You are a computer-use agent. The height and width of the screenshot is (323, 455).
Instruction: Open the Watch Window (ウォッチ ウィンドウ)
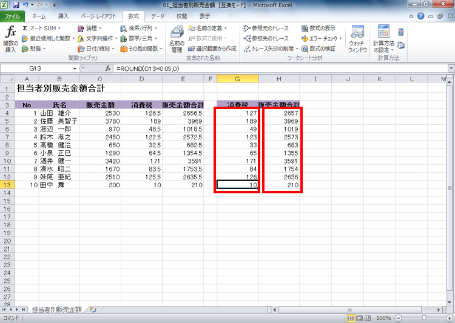tap(357, 39)
